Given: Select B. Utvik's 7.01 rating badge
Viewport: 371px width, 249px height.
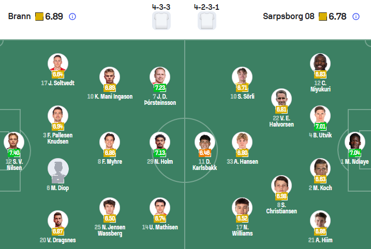Looking at the screenshot, I should click(x=320, y=127).
